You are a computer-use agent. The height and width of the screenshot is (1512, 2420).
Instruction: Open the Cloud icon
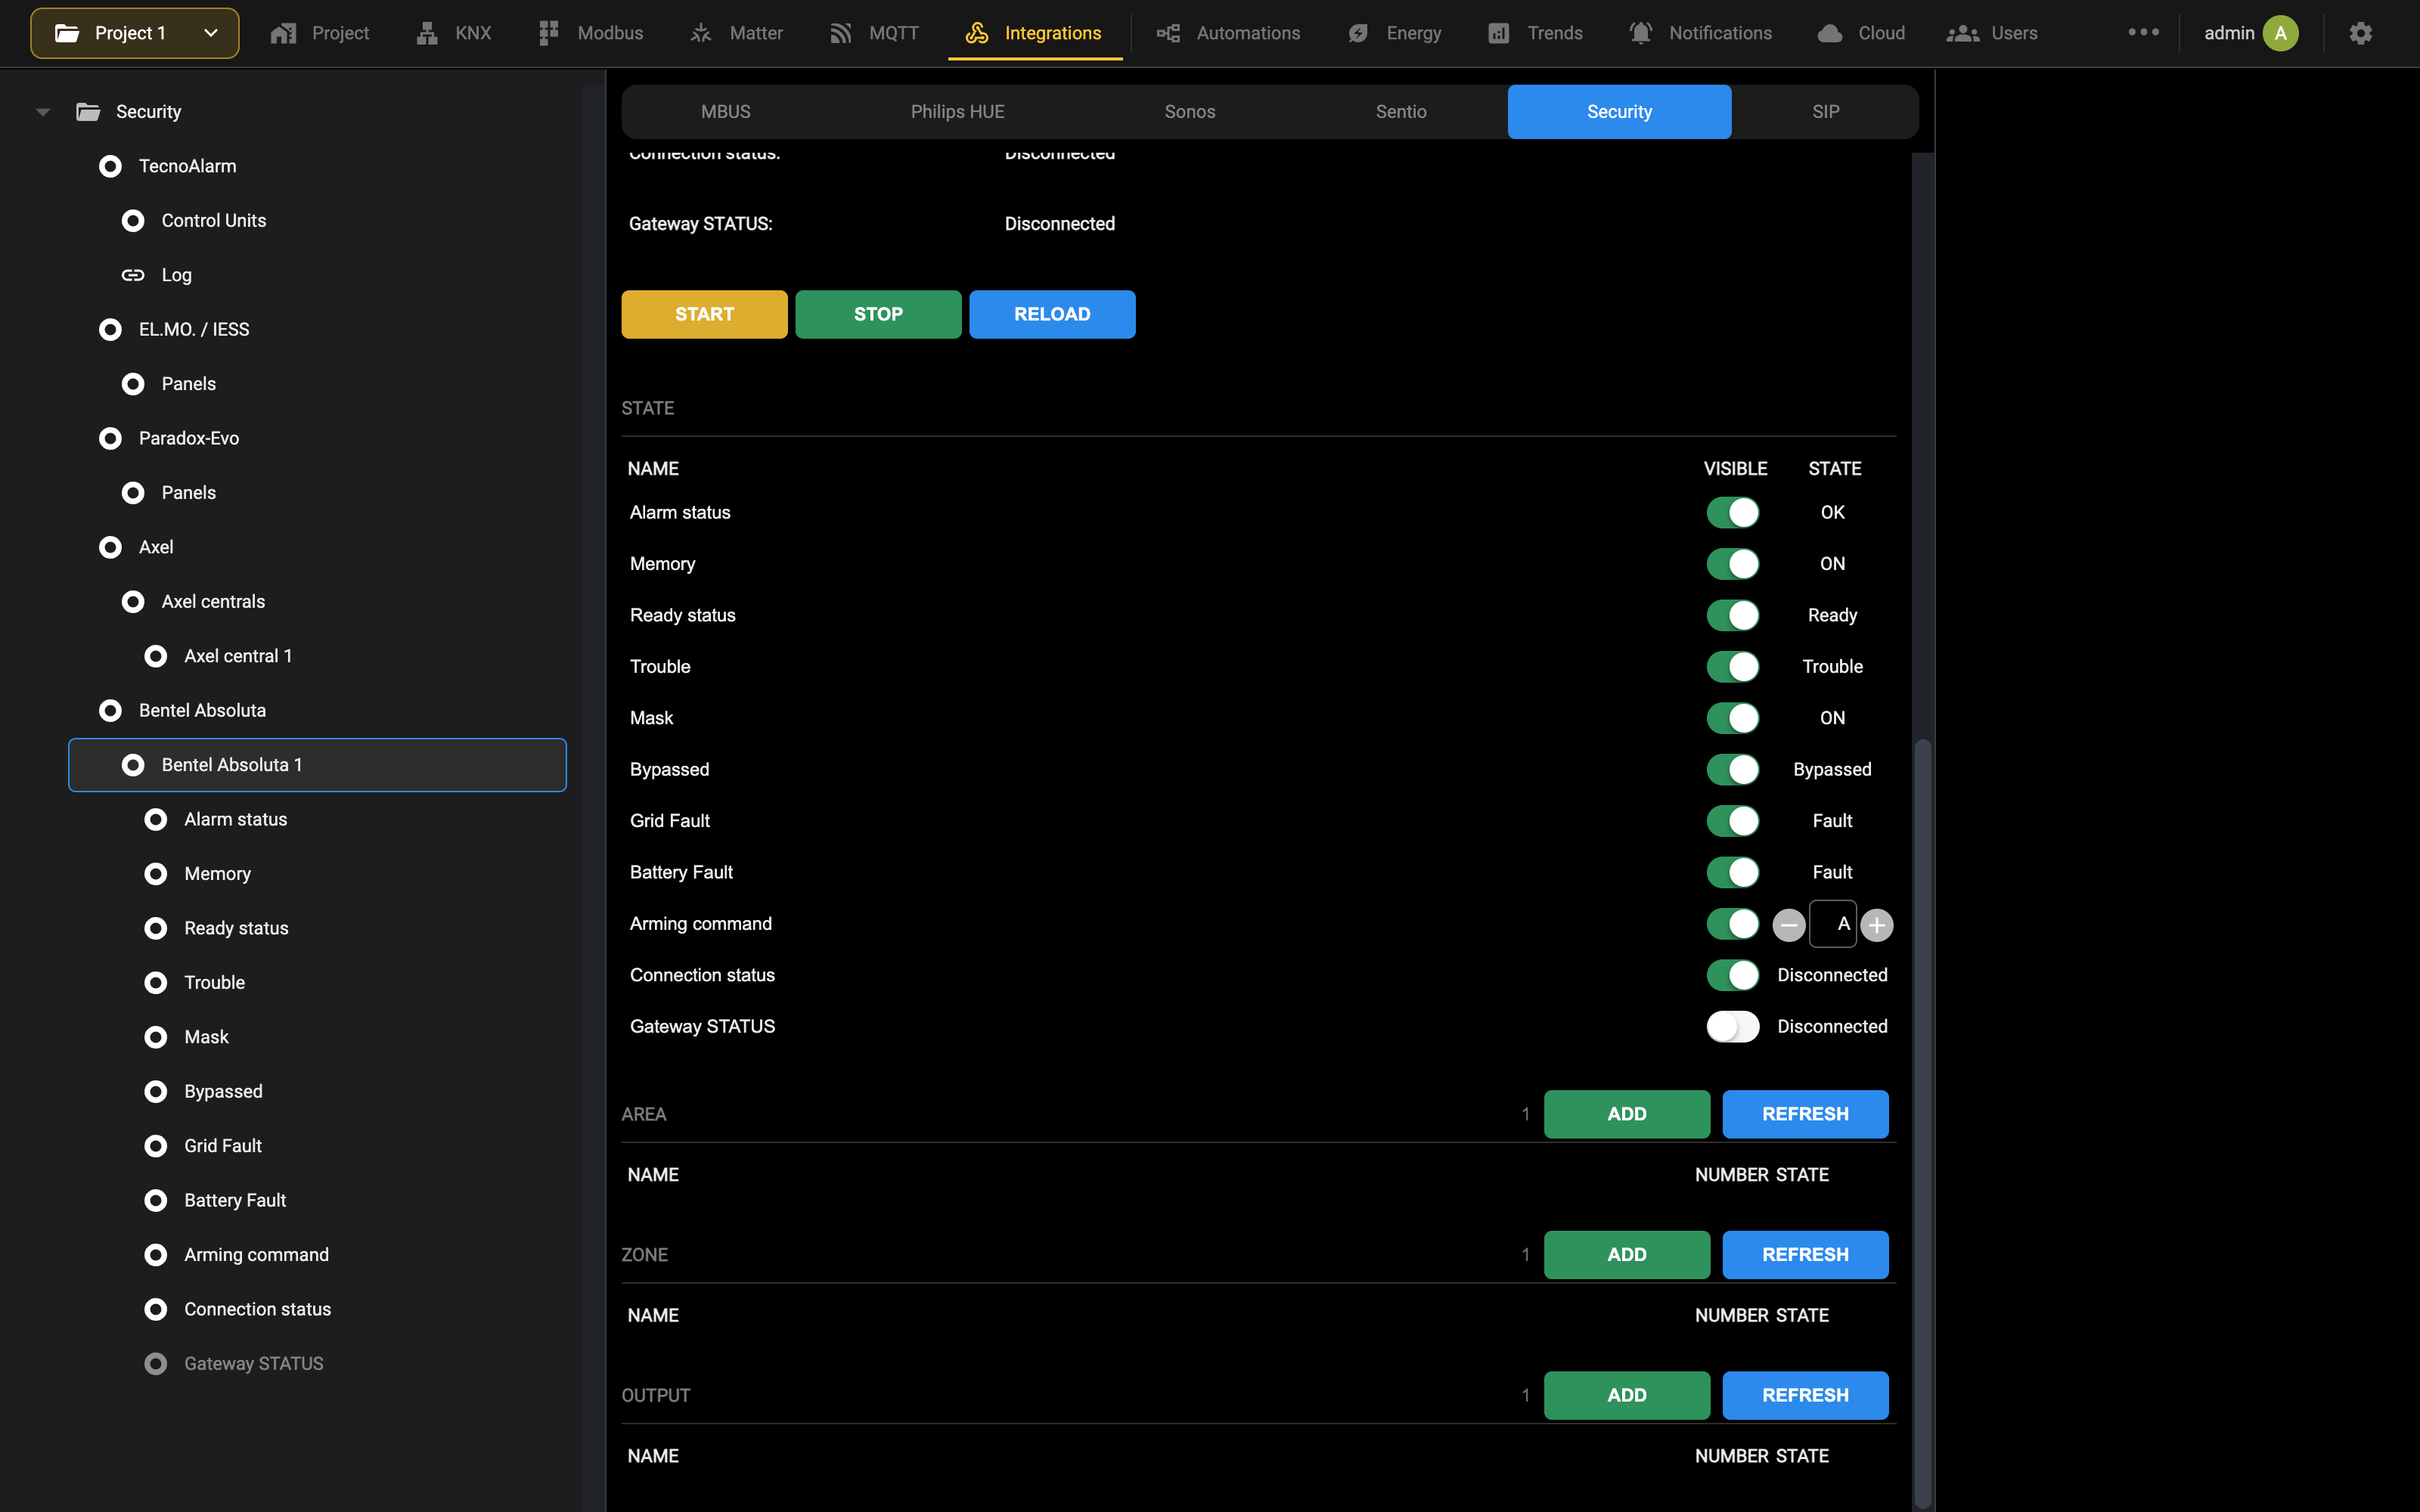pos(1830,33)
